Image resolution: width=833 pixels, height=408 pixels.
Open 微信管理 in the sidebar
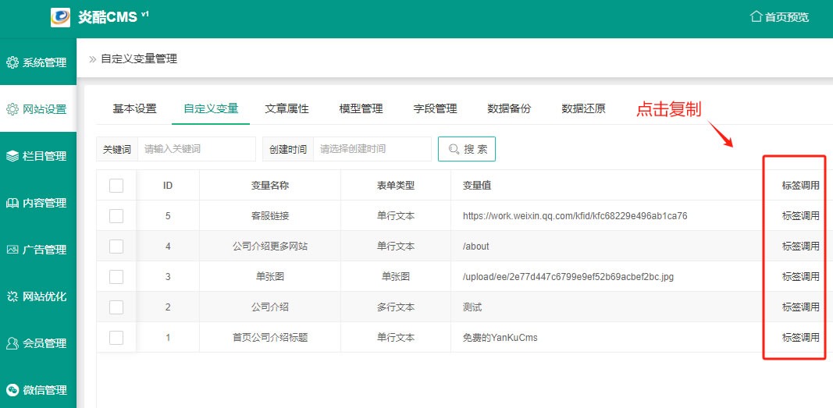tap(38, 390)
